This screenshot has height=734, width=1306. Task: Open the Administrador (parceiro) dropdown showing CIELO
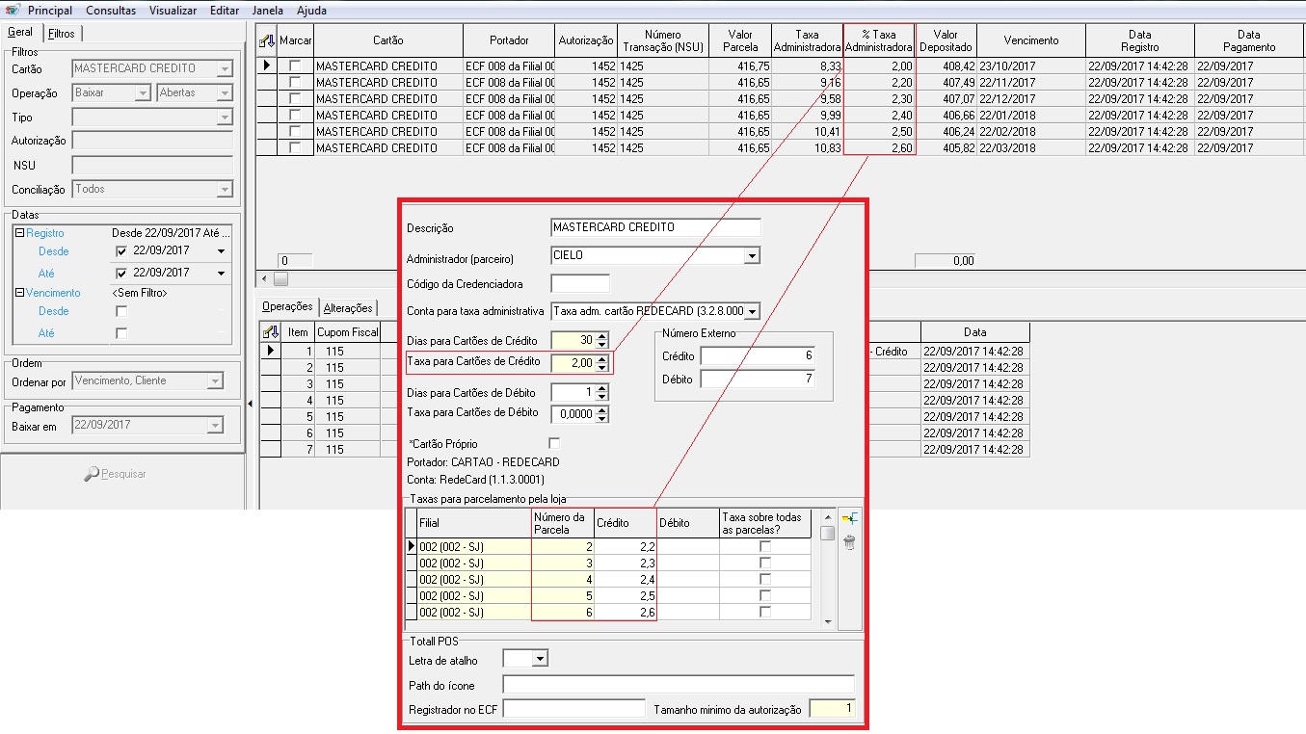752,255
